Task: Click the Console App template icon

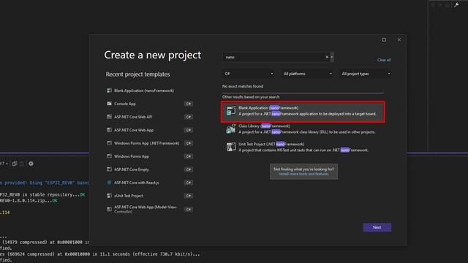Action: point(109,104)
